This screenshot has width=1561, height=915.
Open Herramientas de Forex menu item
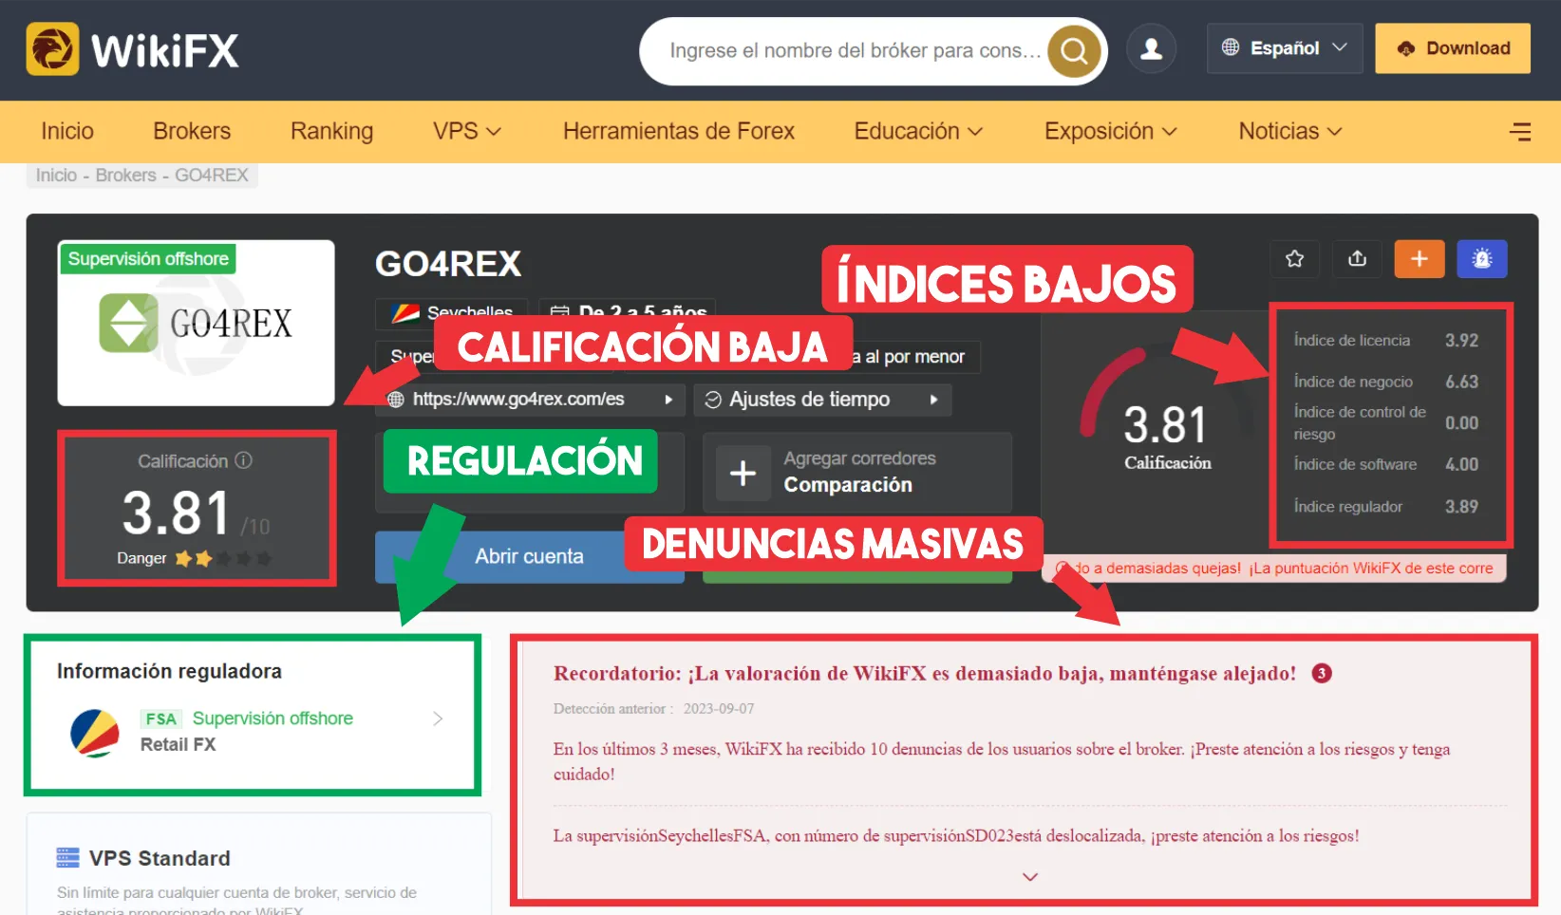click(x=679, y=131)
